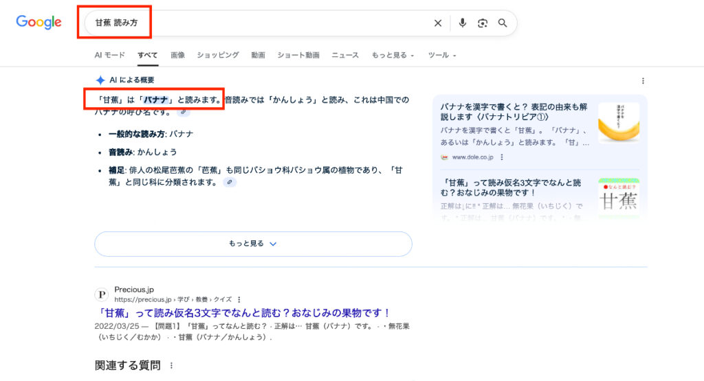704x381 pixels.
Task: Click the 関連する質問 heading
Action: point(127,366)
